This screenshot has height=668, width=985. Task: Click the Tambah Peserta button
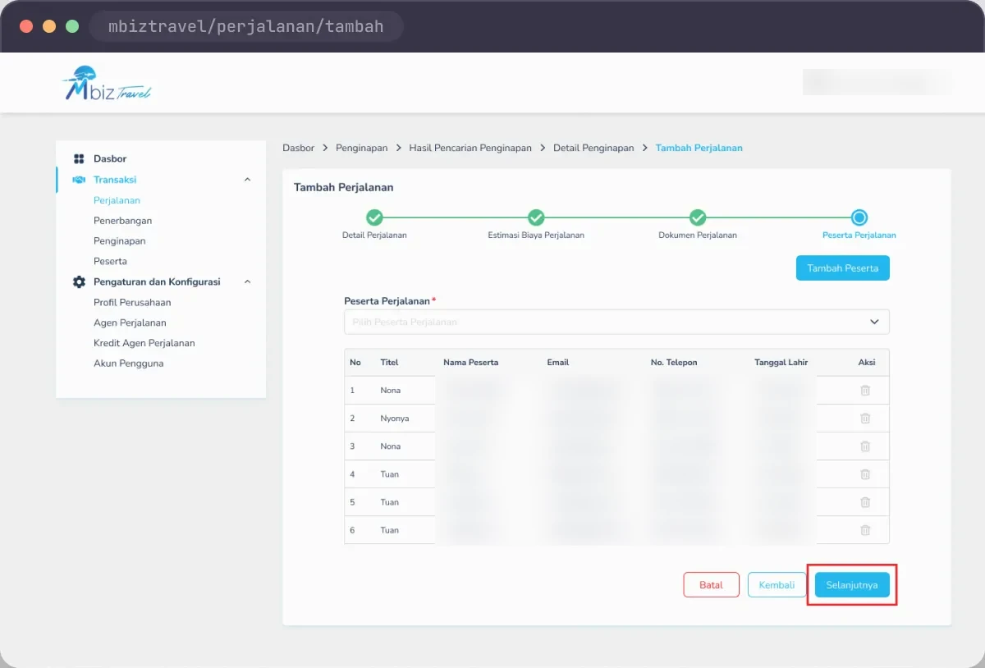point(843,268)
